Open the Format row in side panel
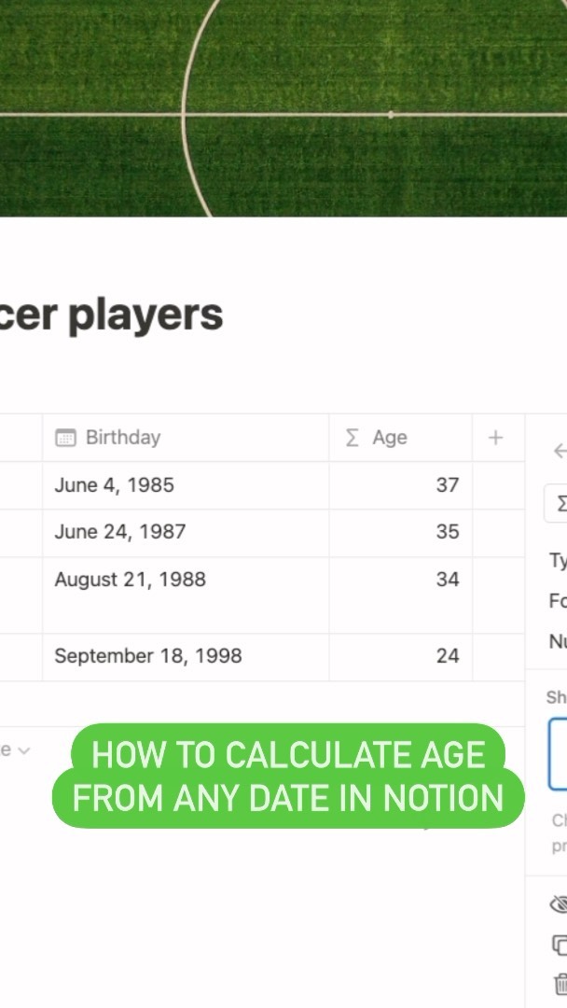 pos(558,601)
